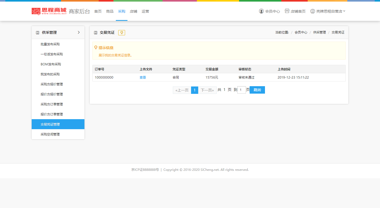The height and width of the screenshot is (208, 380).
Task: Click 查看 link for order 1000000000
Action: 143,78
